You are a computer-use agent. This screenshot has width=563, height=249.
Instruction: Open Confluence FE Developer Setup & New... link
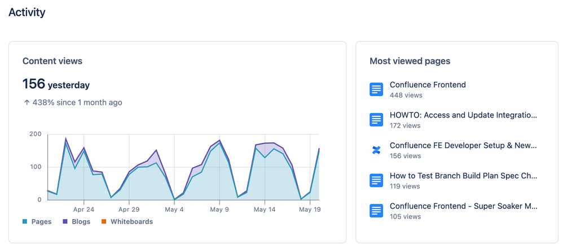(463, 146)
